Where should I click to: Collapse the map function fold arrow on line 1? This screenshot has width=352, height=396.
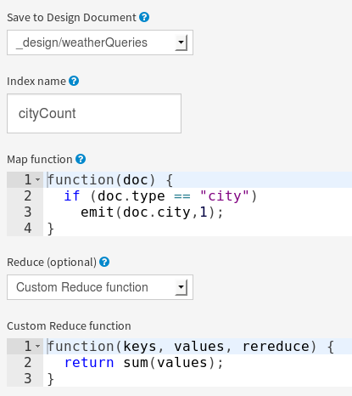tap(37, 179)
